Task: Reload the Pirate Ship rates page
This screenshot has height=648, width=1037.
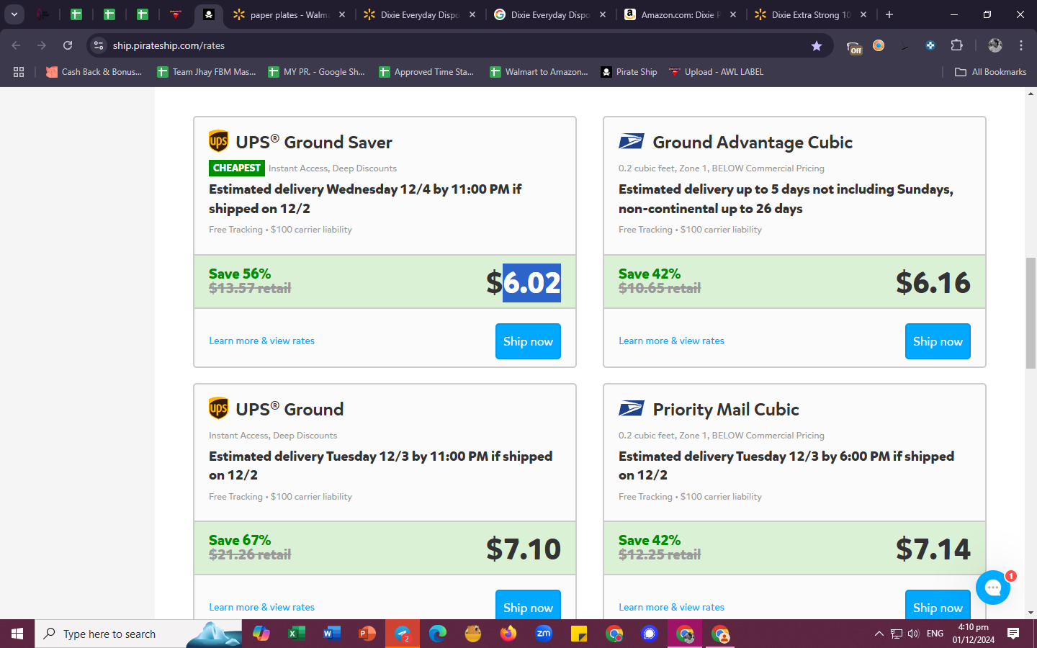Action: [x=68, y=45]
